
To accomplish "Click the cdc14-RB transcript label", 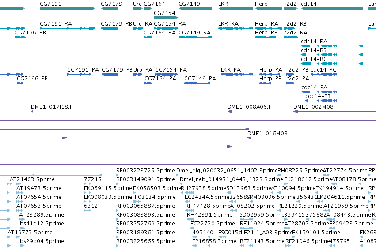I will pos(314,50).
